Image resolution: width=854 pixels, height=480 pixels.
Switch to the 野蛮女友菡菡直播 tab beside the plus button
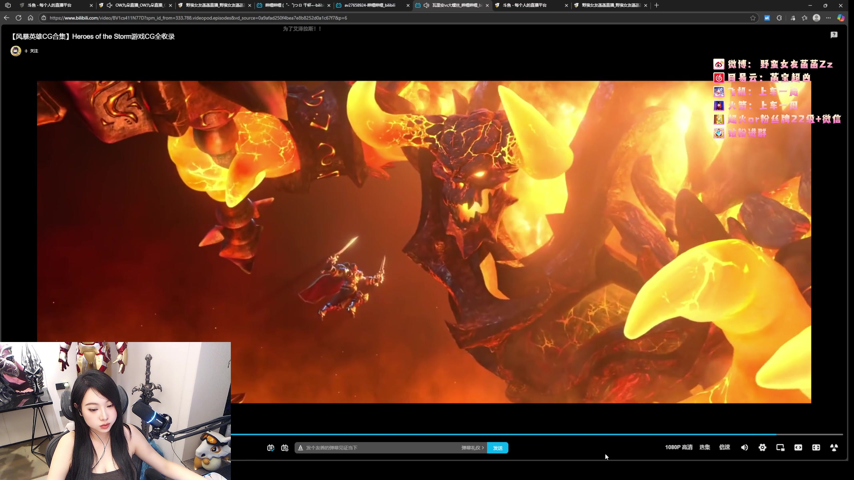click(610, 5)
